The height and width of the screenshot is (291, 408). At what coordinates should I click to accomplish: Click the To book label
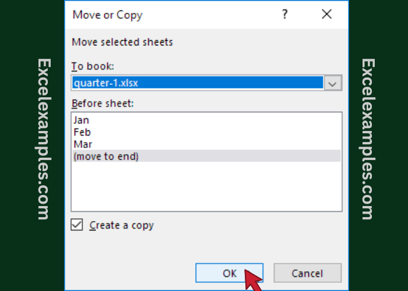pos(92,66)
